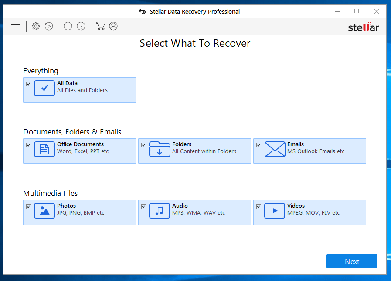
Task: Click the Audio music note icon
Action: (x=160, y=211)
